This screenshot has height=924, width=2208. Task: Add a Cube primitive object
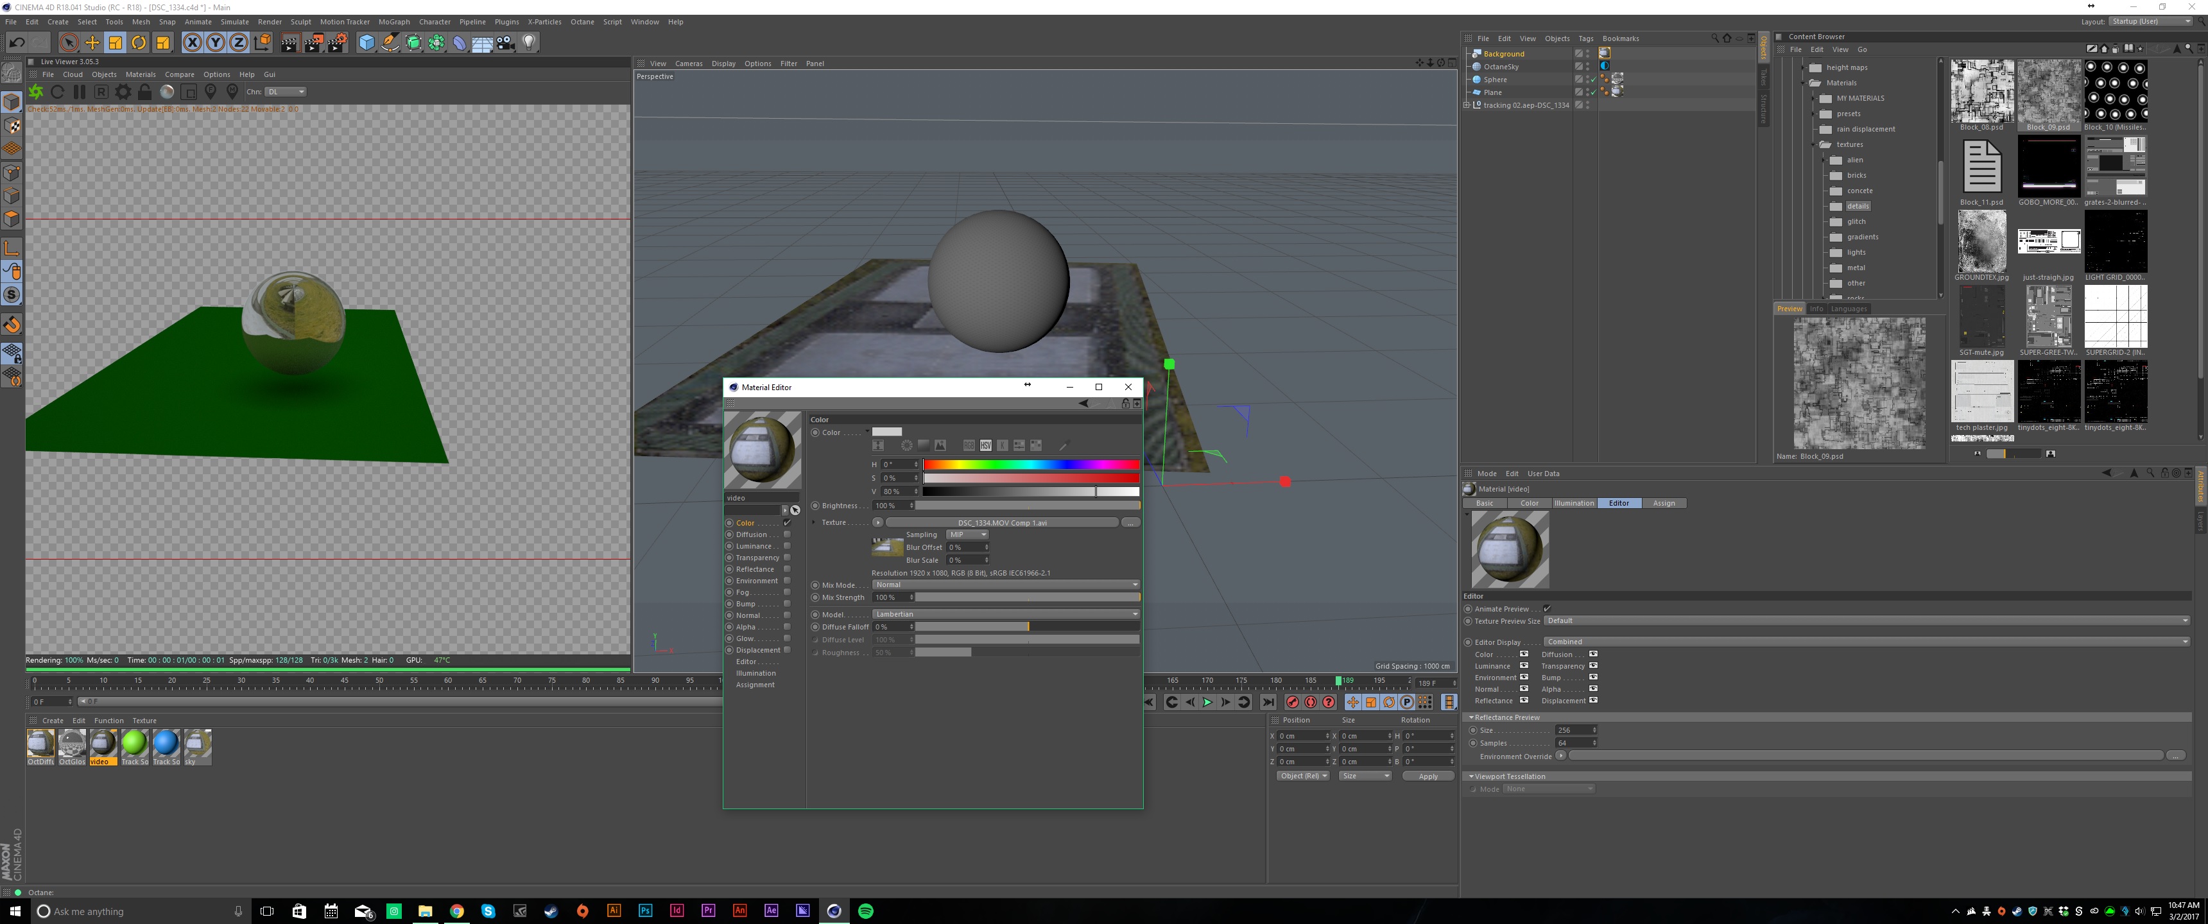coord(366,43)
